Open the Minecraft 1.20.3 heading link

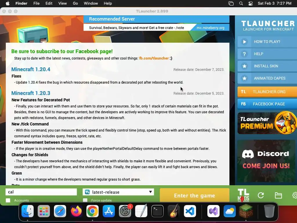click(31, 93)
